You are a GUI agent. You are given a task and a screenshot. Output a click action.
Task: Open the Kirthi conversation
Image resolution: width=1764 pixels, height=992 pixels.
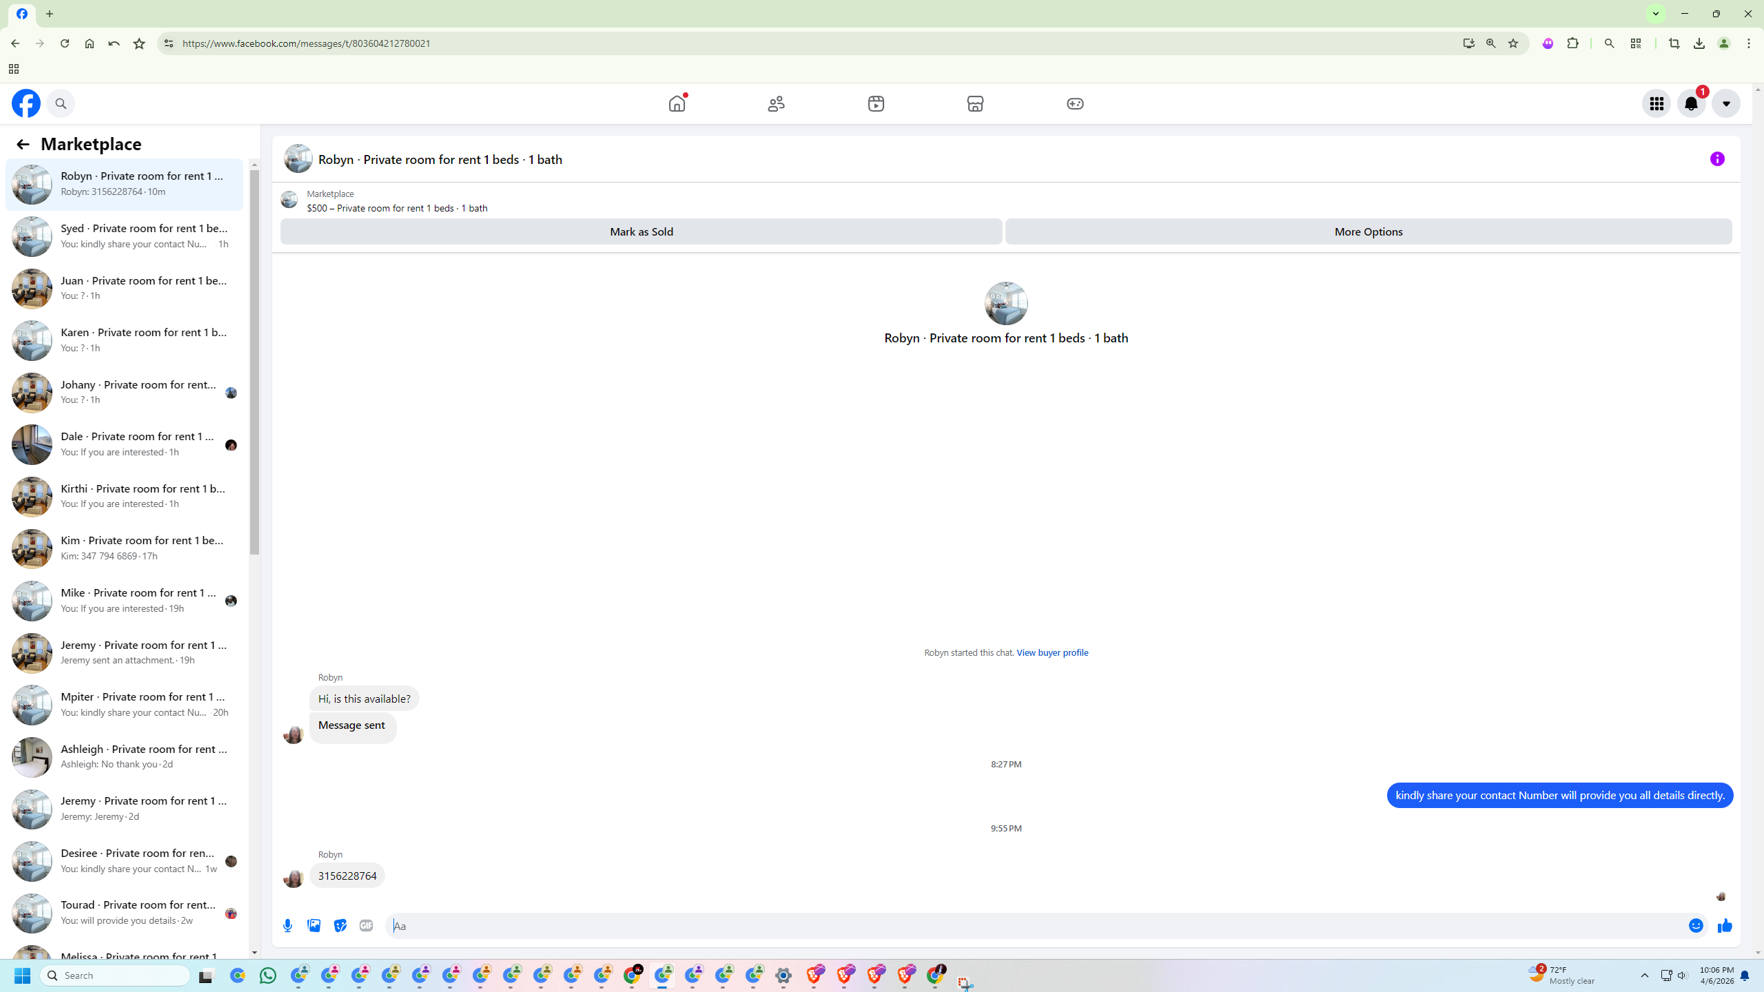(x=124, y=497)
